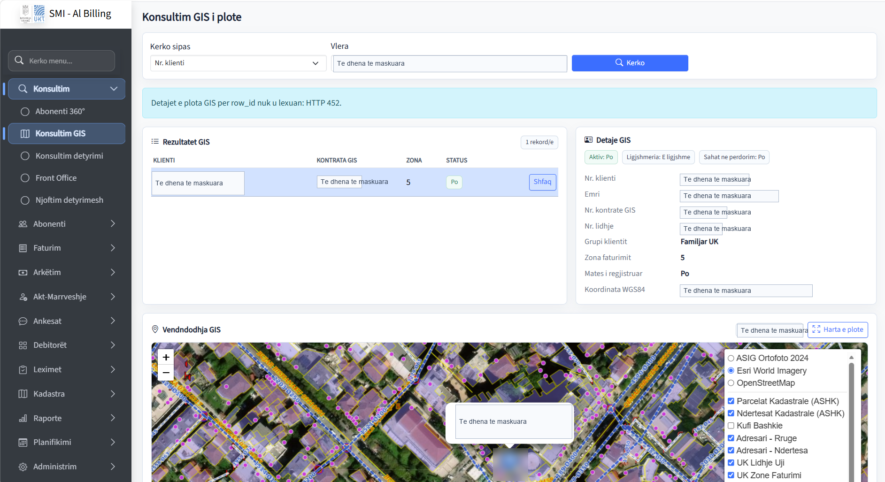Click the Faturim invoice icon
This screenshot has width=885, height=482.
[x=23, y=248]
